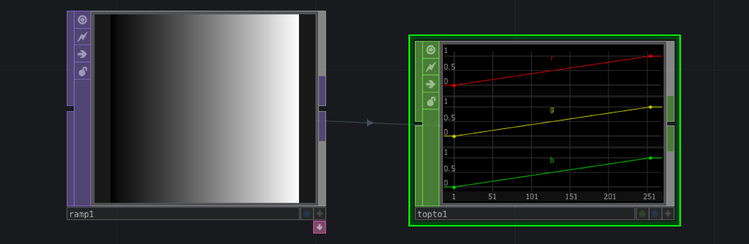Click the topto1 node name label
The width and height of the screenshot is (749, 244).
click(525, 214)
